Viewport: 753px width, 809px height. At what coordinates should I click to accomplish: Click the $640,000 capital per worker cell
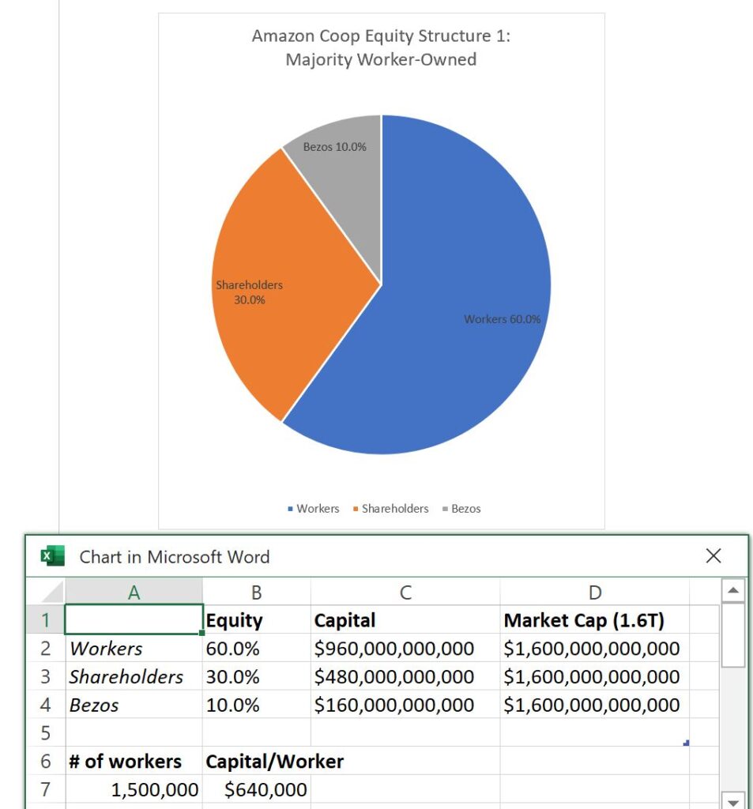[257, 789]
